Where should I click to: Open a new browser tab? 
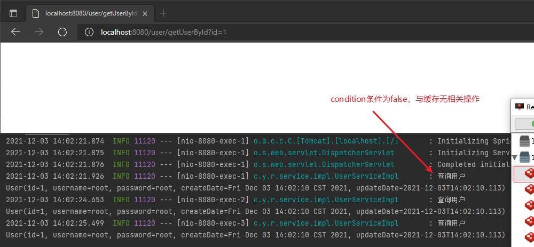coord(163,13)
